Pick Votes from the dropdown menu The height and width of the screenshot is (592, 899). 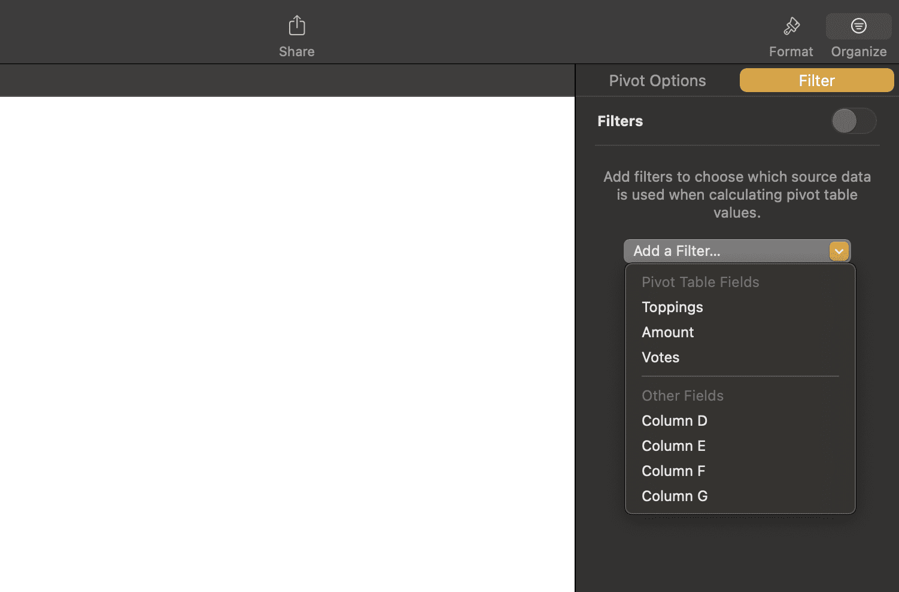coord(660,357)
